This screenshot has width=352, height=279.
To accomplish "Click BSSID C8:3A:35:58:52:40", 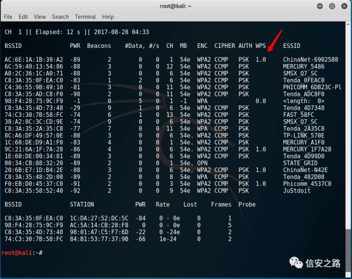I will coord(34,191).
